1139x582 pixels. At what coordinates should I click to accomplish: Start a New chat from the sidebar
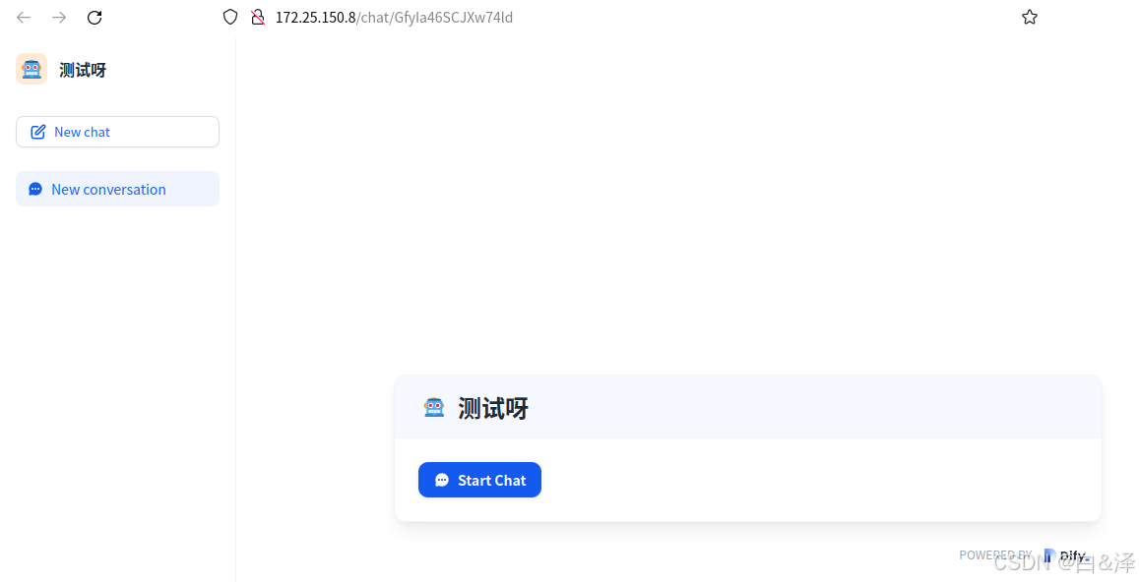(x=118, y=132)
